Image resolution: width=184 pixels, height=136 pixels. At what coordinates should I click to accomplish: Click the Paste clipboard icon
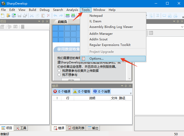[43, 15]
